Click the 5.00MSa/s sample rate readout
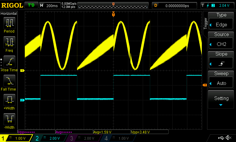Image resolution: width=236 pixels, height=142 pixels. (69, 4)
